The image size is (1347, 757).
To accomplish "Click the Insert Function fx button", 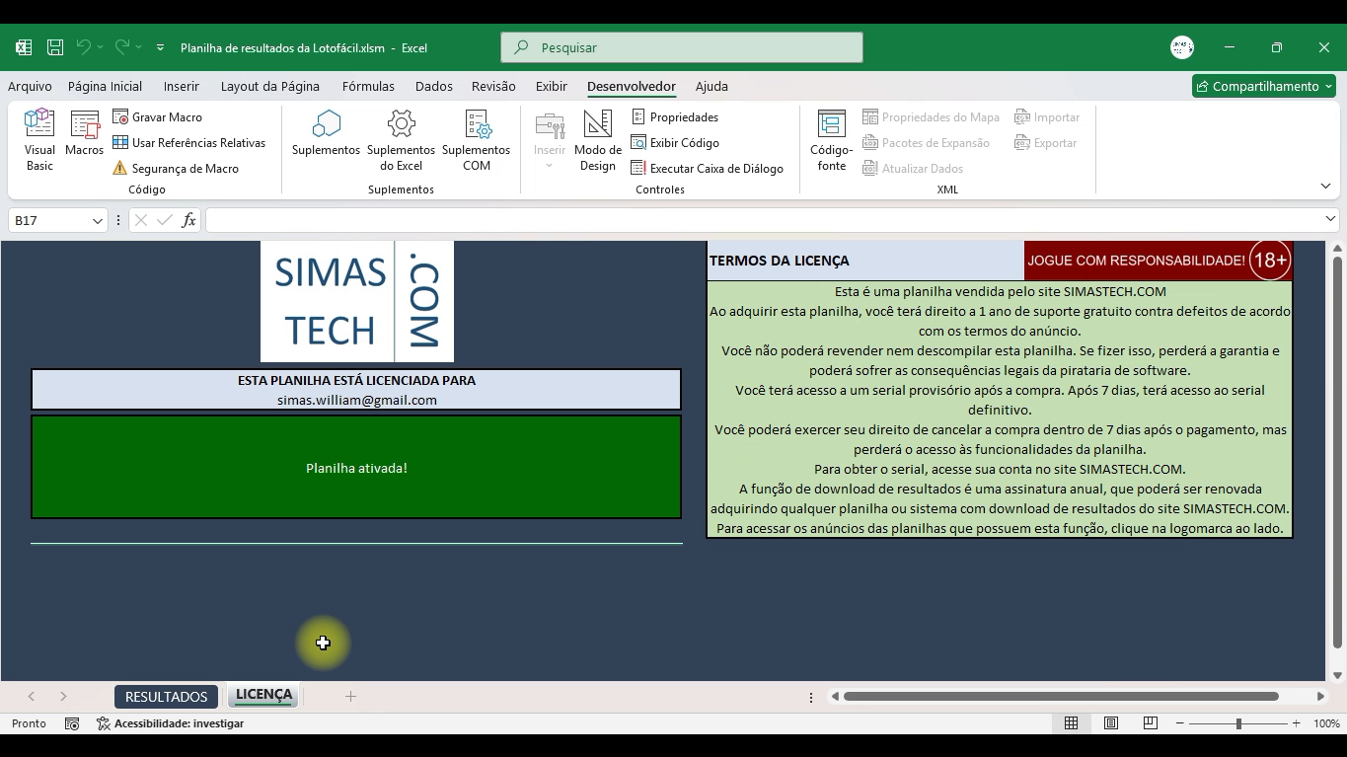I will click(188, 220).
